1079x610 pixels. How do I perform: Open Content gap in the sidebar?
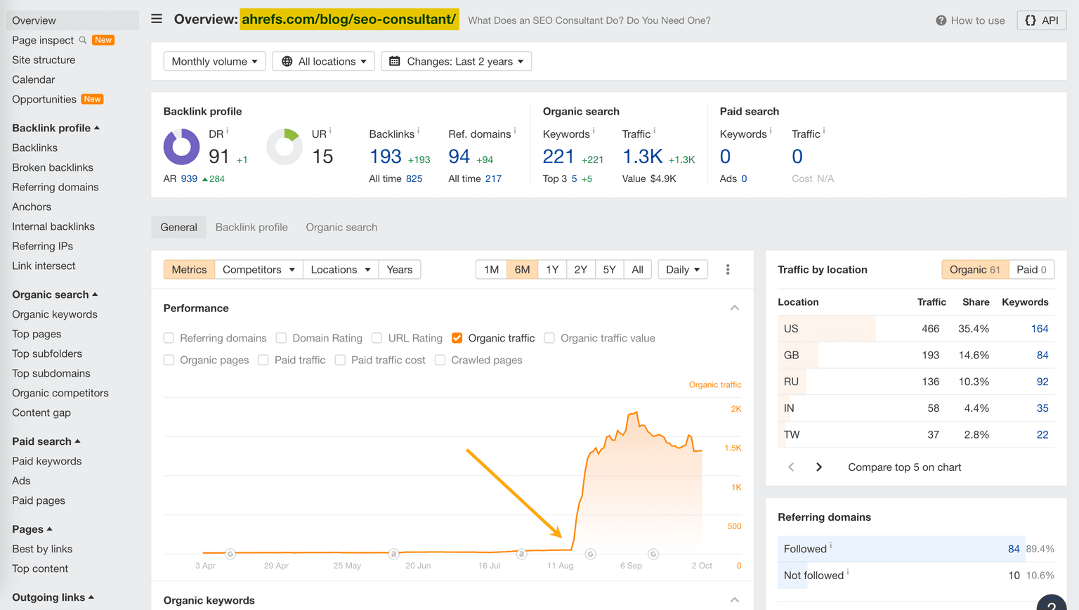coord(42,413)
